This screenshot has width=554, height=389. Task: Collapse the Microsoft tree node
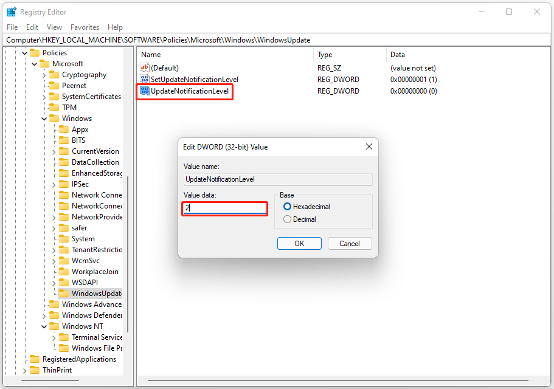(x=34, y=64)
